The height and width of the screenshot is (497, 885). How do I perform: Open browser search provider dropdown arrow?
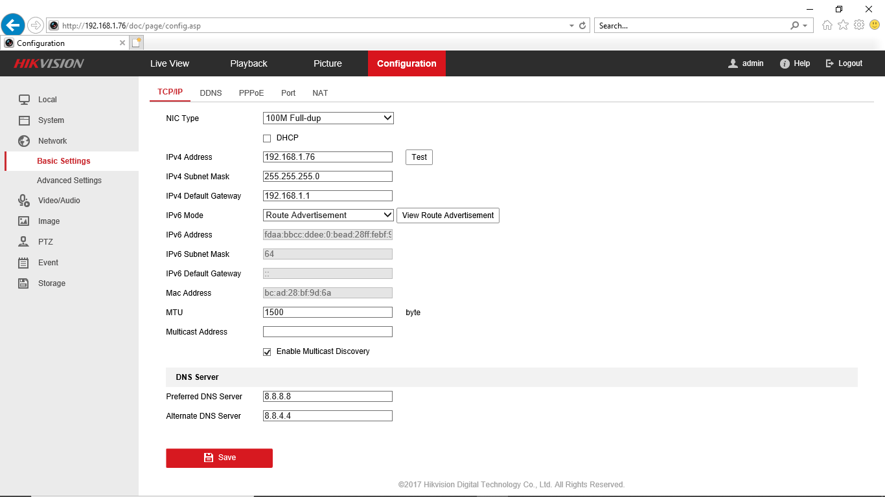(805, 26)
